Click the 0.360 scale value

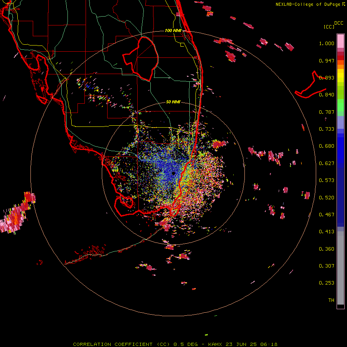[x=327, y=249]
